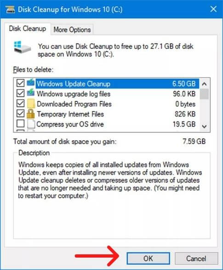The image size is (223, 270).
Task: Switch to the More Options tab
Action: tap(72, 29)
